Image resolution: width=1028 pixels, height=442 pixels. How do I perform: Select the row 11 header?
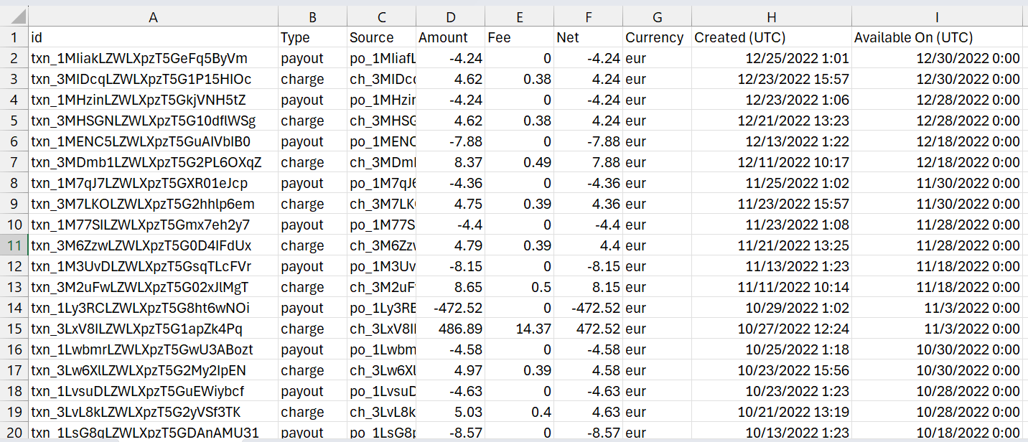14,245
